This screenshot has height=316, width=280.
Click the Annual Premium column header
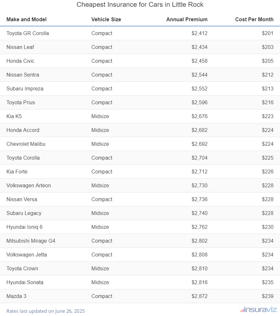[187, 19]
